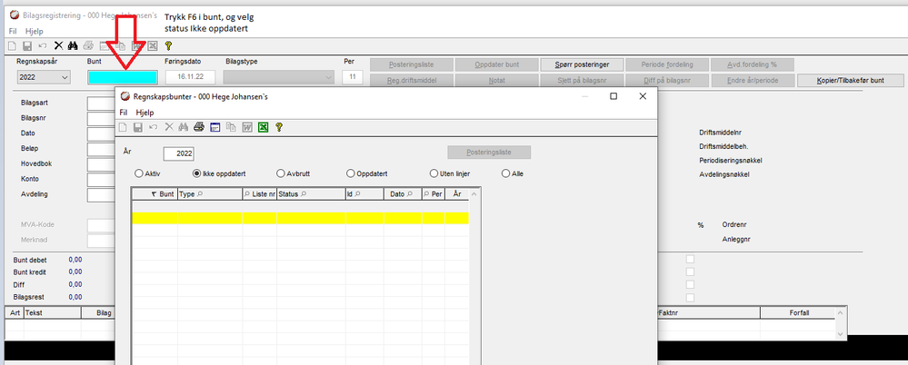Click the black X delete icon in Bilagsregistrering toolbar

click(58, 45)
